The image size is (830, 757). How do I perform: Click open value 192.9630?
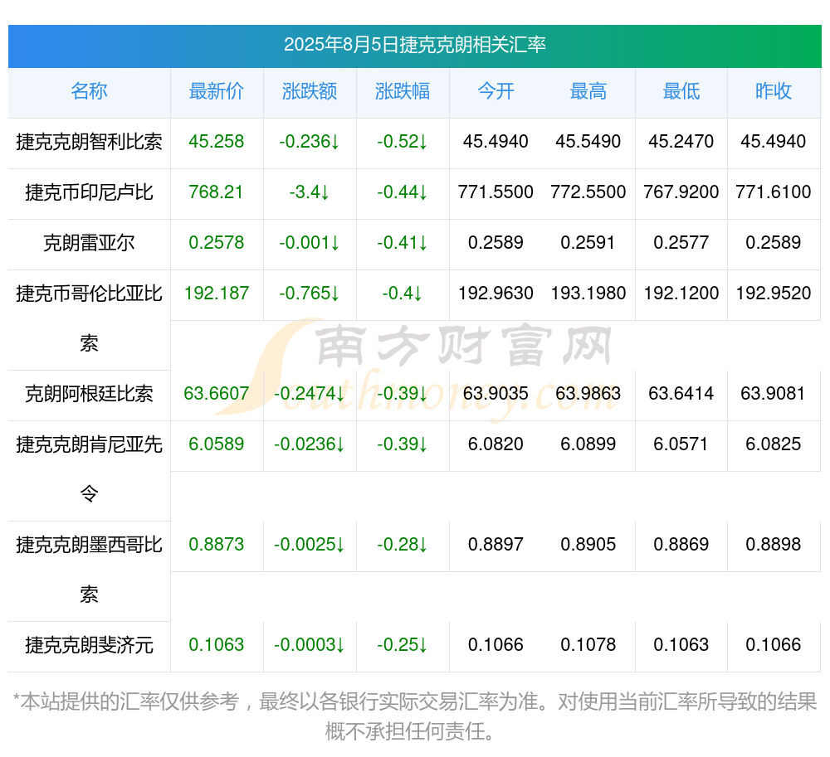point(496,293)
